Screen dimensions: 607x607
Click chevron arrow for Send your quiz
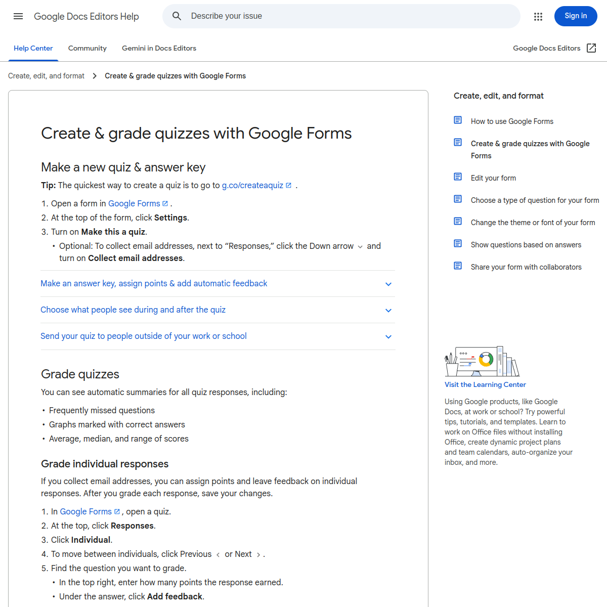[388, 337]
